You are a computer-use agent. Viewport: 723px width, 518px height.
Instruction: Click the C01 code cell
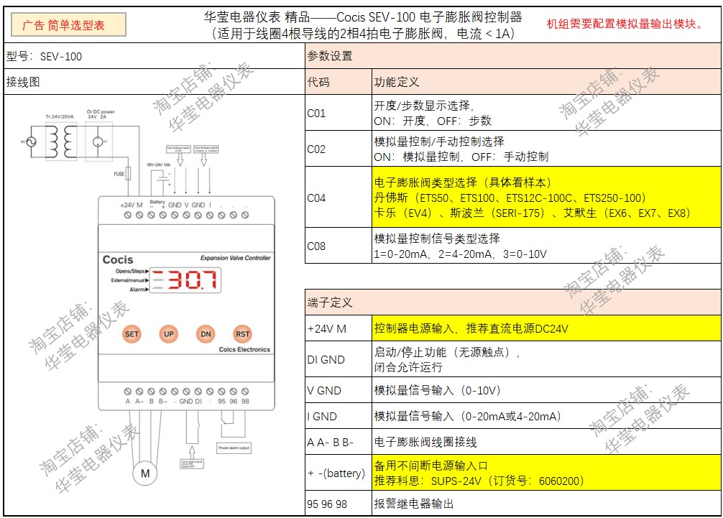(339, 113)
